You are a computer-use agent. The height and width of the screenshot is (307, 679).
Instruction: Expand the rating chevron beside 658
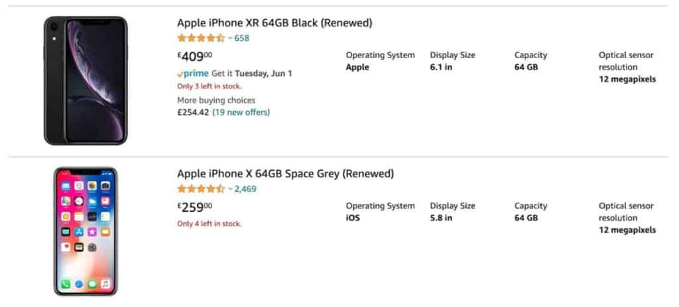coord(230,38)
